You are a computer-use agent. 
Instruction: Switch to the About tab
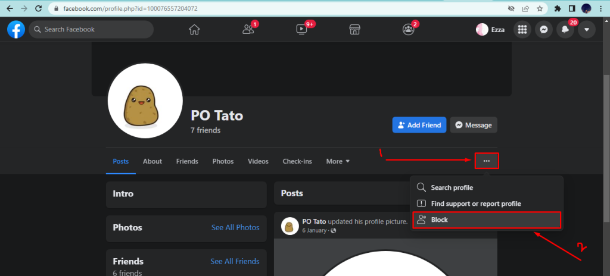[152, 161]
